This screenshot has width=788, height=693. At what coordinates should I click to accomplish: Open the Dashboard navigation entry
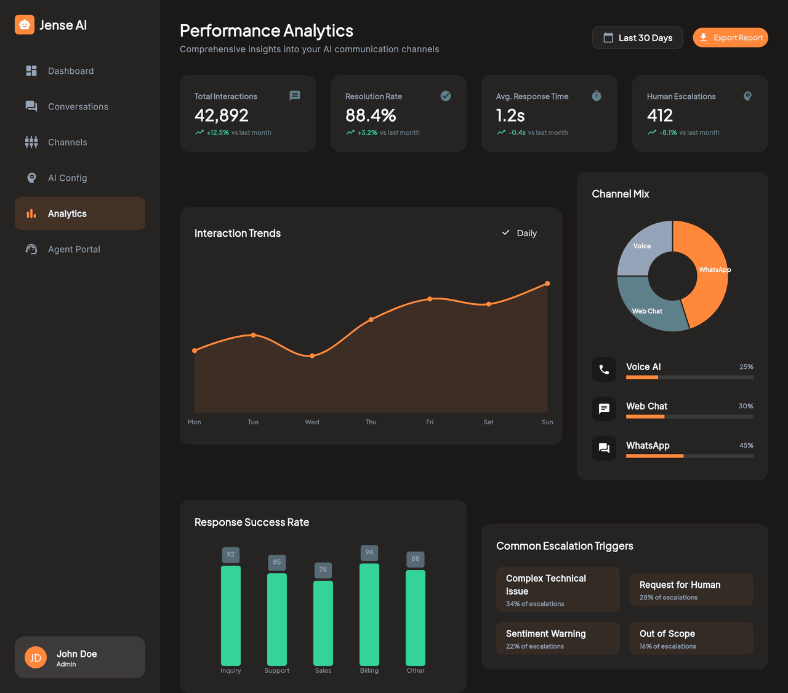pyautogui.click(x=71, y=71)
